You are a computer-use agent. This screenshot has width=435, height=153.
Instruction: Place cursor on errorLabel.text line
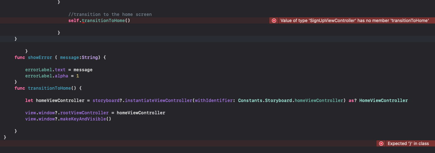[x=59, y=70]
